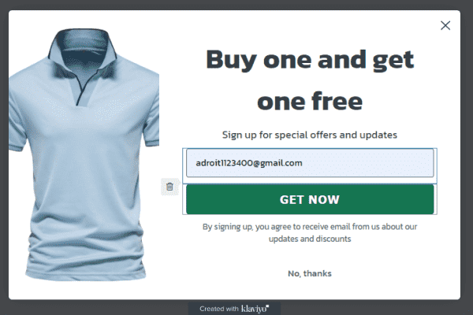Click the trash icon to delete block
This screenshot has height=315, width=473.
click(169, 187)
